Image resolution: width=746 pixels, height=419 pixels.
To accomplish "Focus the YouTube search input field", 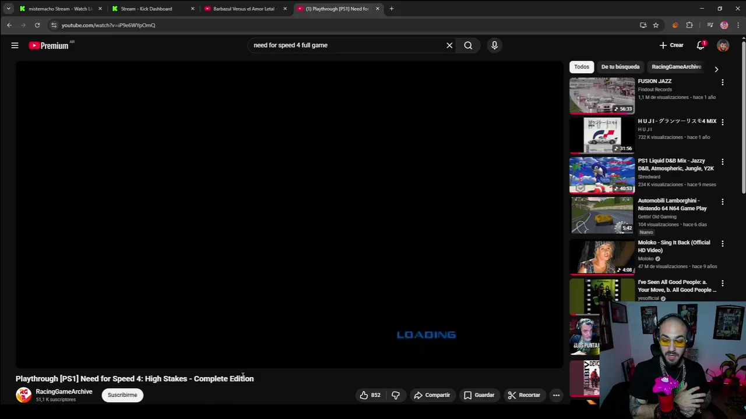I will (x=347, y=45).
